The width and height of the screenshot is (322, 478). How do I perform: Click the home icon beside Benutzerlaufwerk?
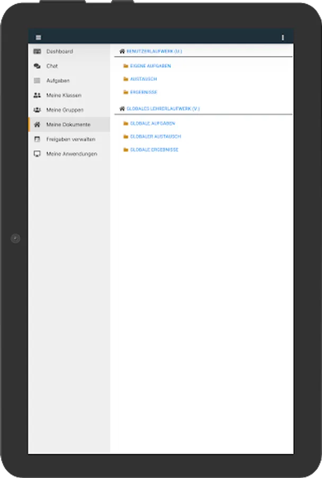point(122,51)
